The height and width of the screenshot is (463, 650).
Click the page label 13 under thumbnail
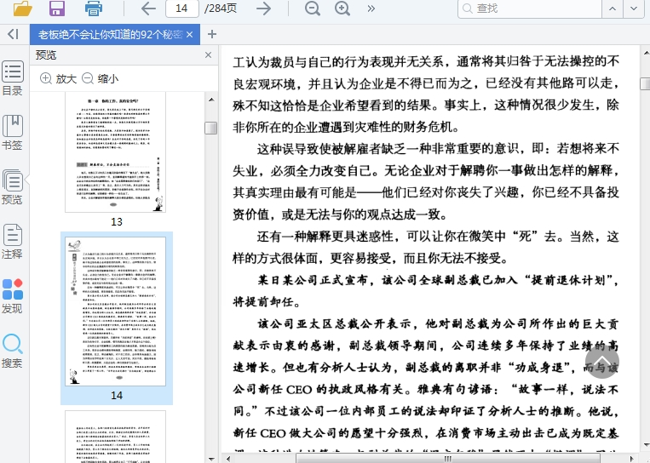117,221
